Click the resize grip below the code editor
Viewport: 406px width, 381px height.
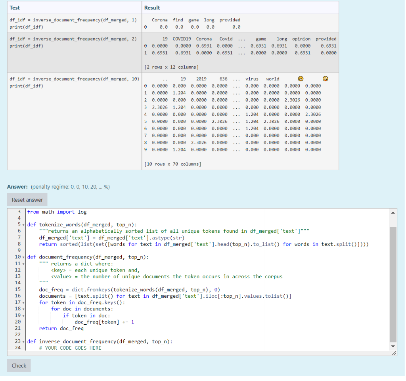[x=394, y=353]
